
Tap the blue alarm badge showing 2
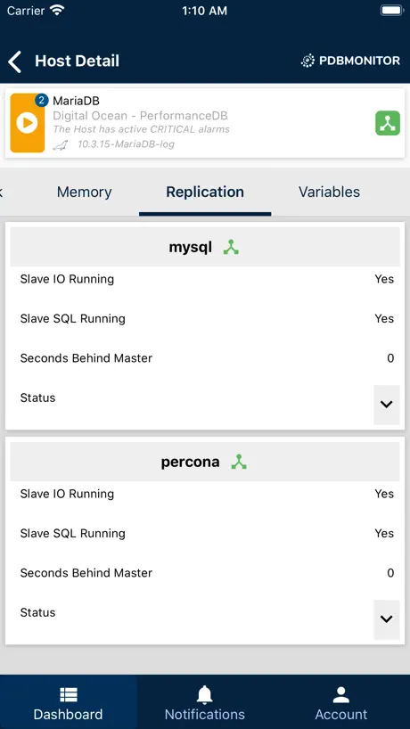click(x=42, y=100)
